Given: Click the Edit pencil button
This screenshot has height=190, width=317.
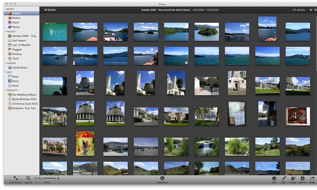Looking at the screenshot, I should point(284,180).
